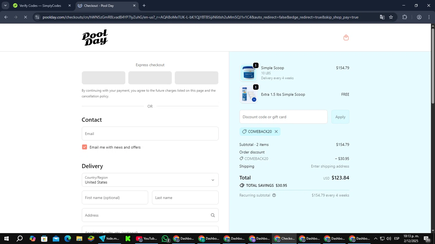Click the address search magnifier icon

pyautogui.click(x=213, y=215)
